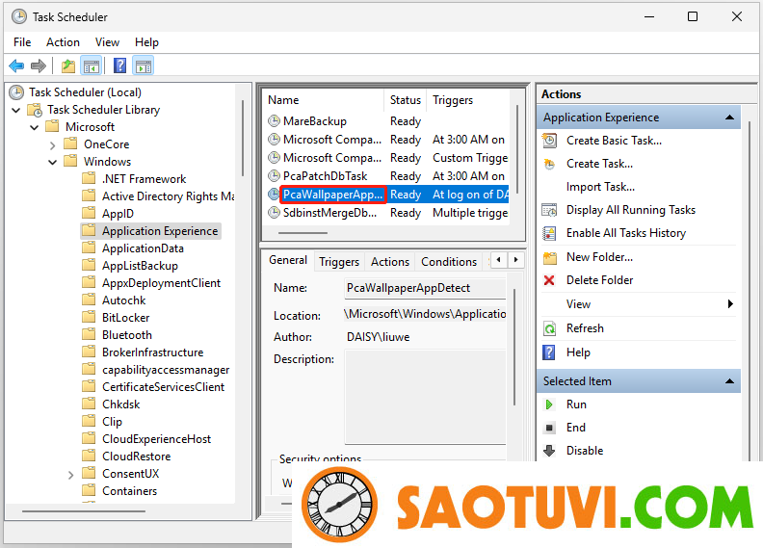This screenshot has height=548, width=763.
Task: Click the End task square icon
Action: coord(549,428)
